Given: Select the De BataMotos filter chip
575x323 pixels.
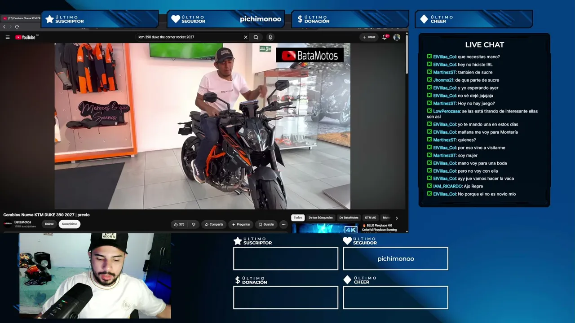Looking at the screenshot, I should point(349,218).
